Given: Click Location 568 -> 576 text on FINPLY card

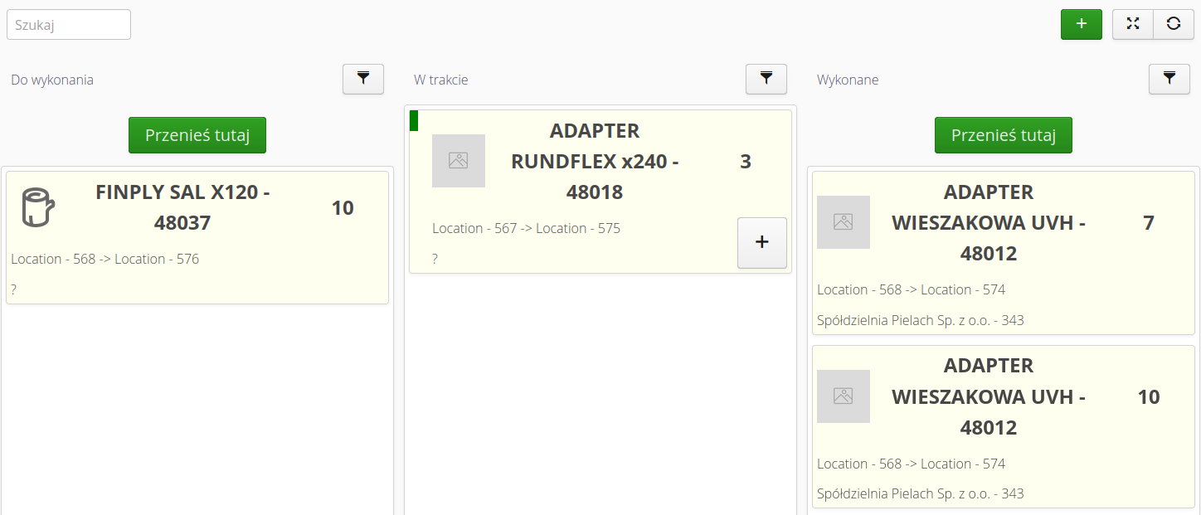Looking at the screenshot, I should (105, 259).
